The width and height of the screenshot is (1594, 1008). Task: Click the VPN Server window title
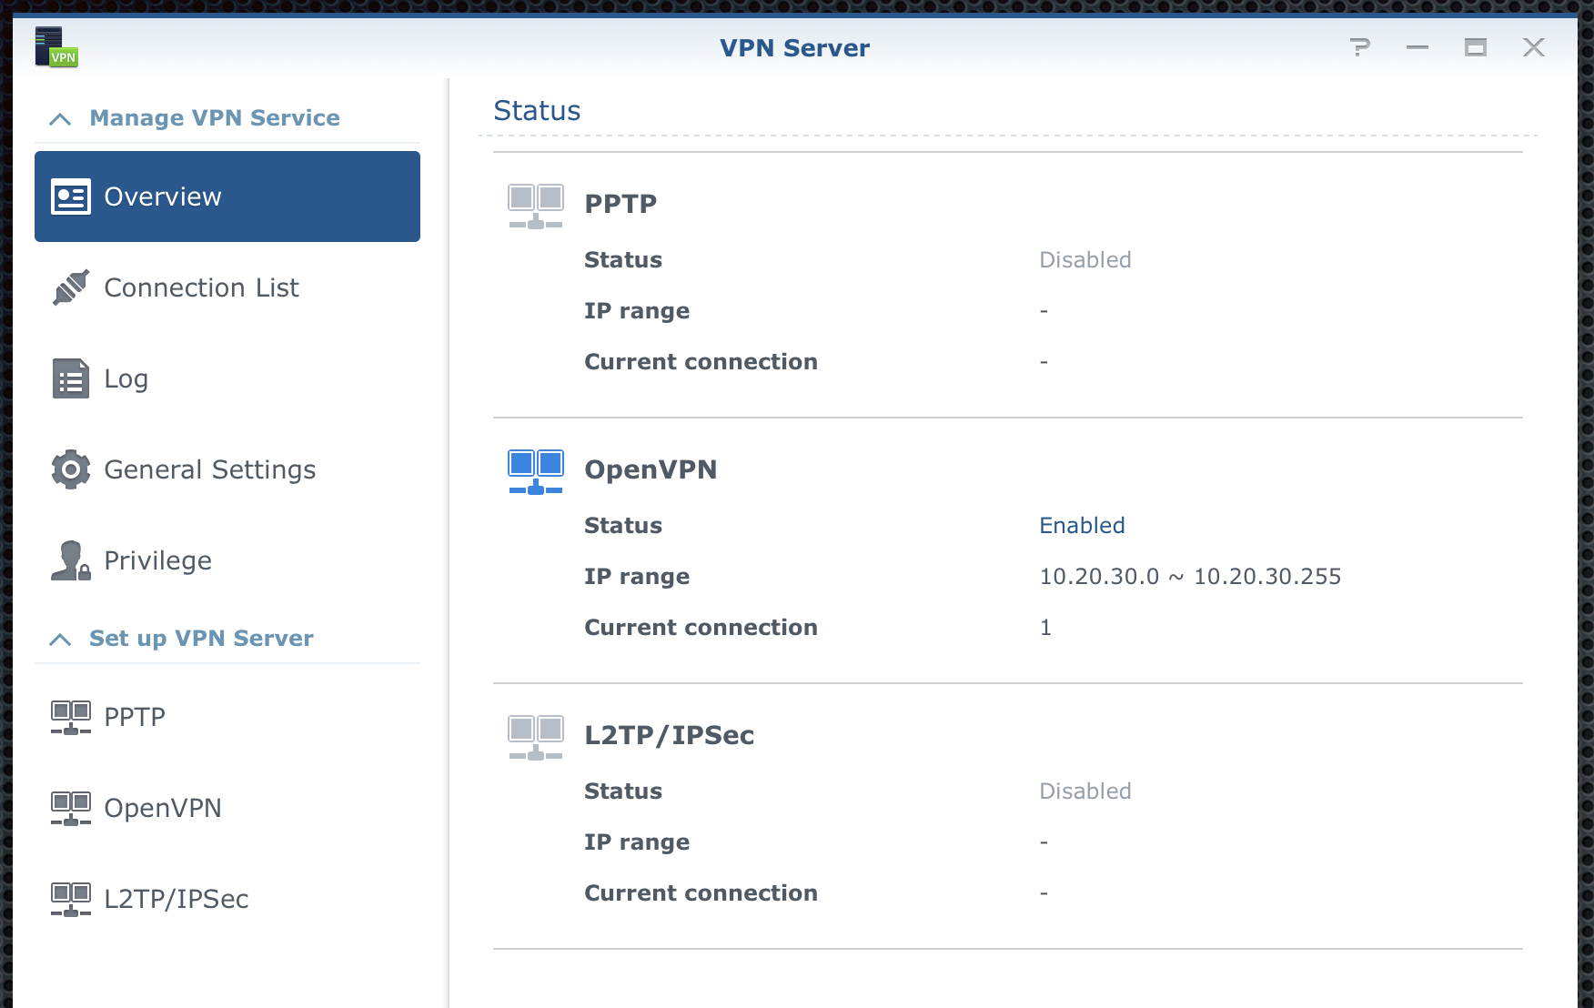coord(794,48)
